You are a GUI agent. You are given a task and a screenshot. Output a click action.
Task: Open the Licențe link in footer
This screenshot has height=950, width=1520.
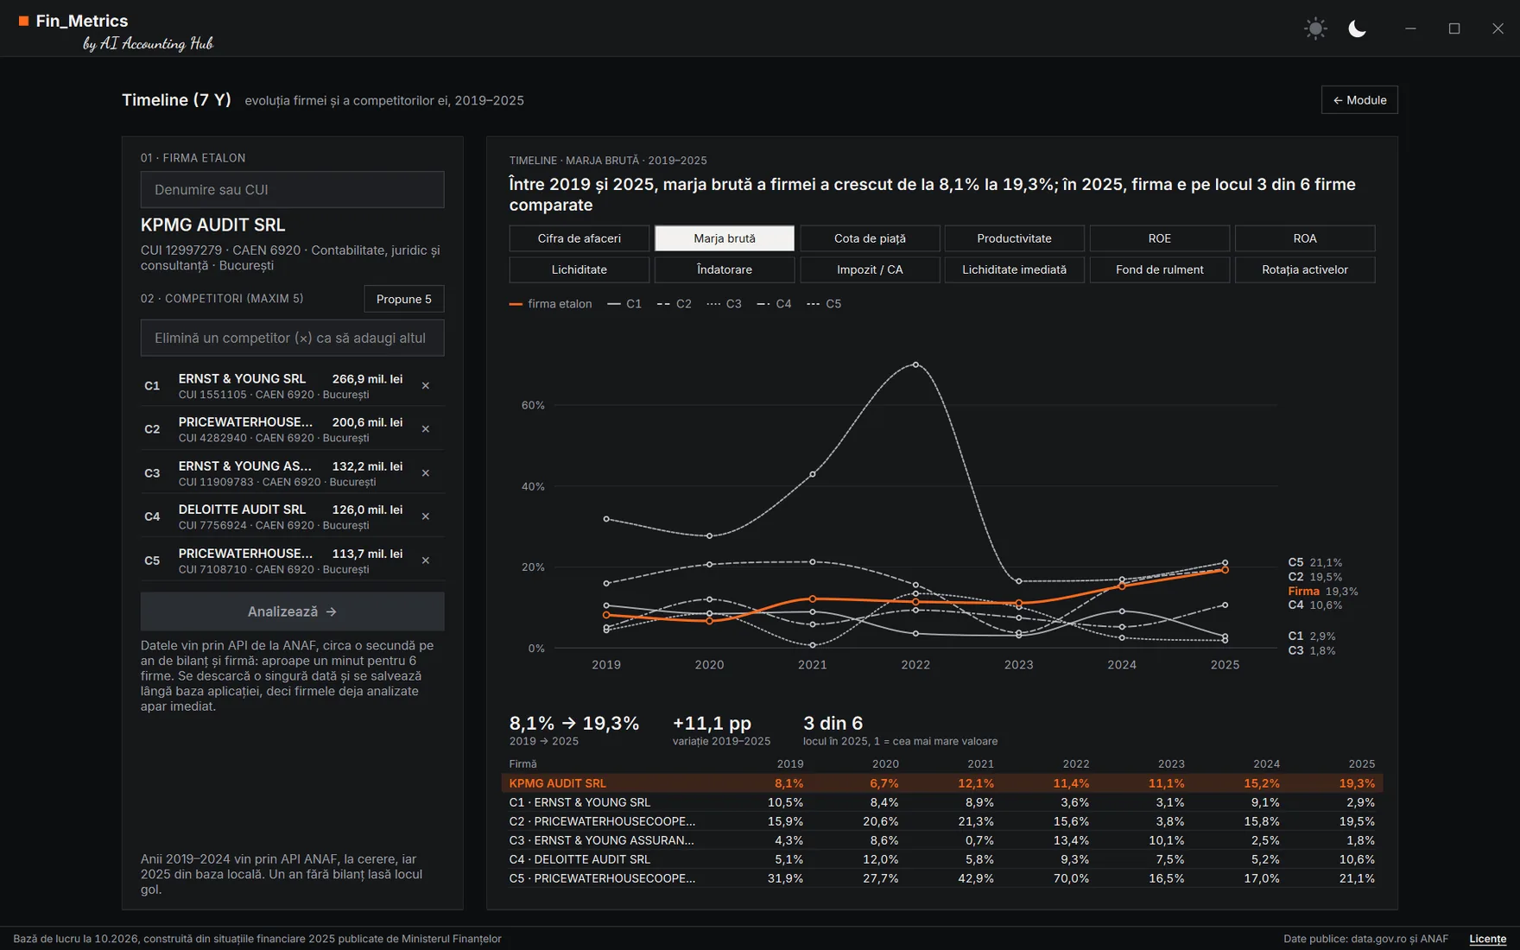click(1487, 939)
